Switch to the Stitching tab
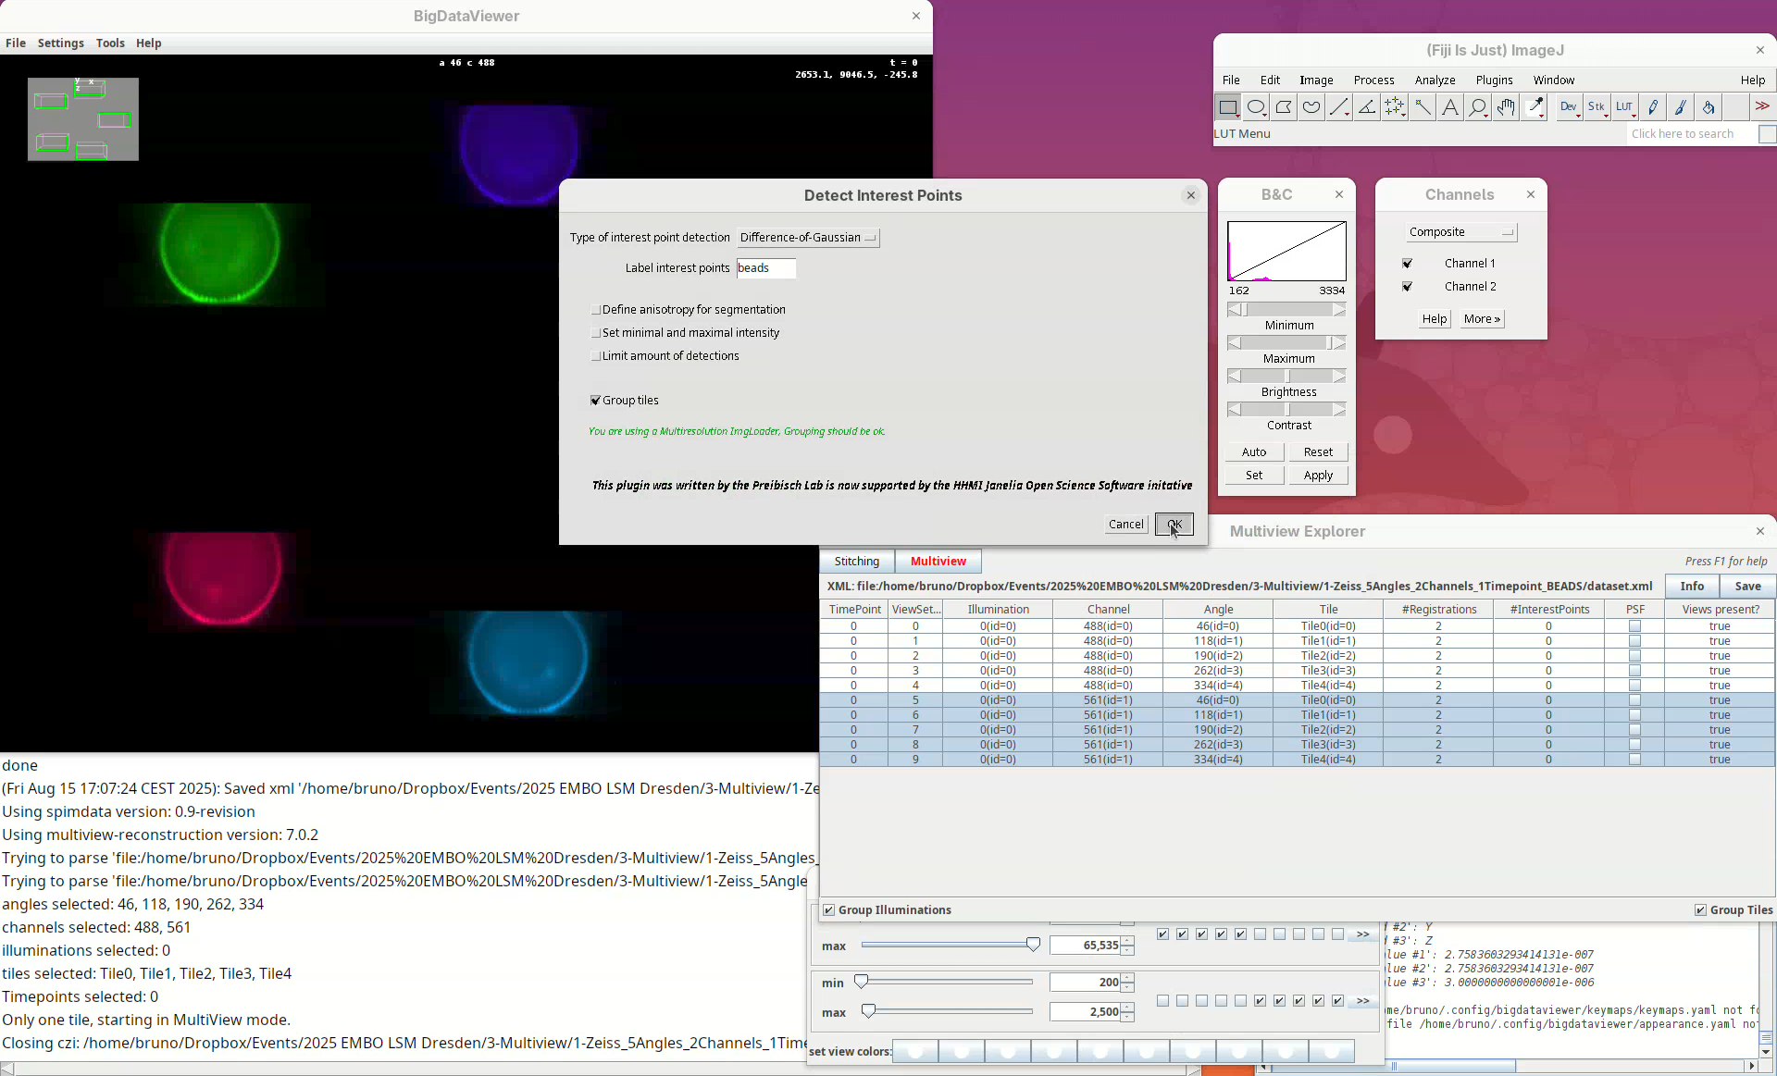The width and height of the screenshot is (1777, 1076). (856, 562)
